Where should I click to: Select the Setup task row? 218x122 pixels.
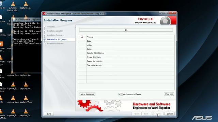tap(126, 49)
